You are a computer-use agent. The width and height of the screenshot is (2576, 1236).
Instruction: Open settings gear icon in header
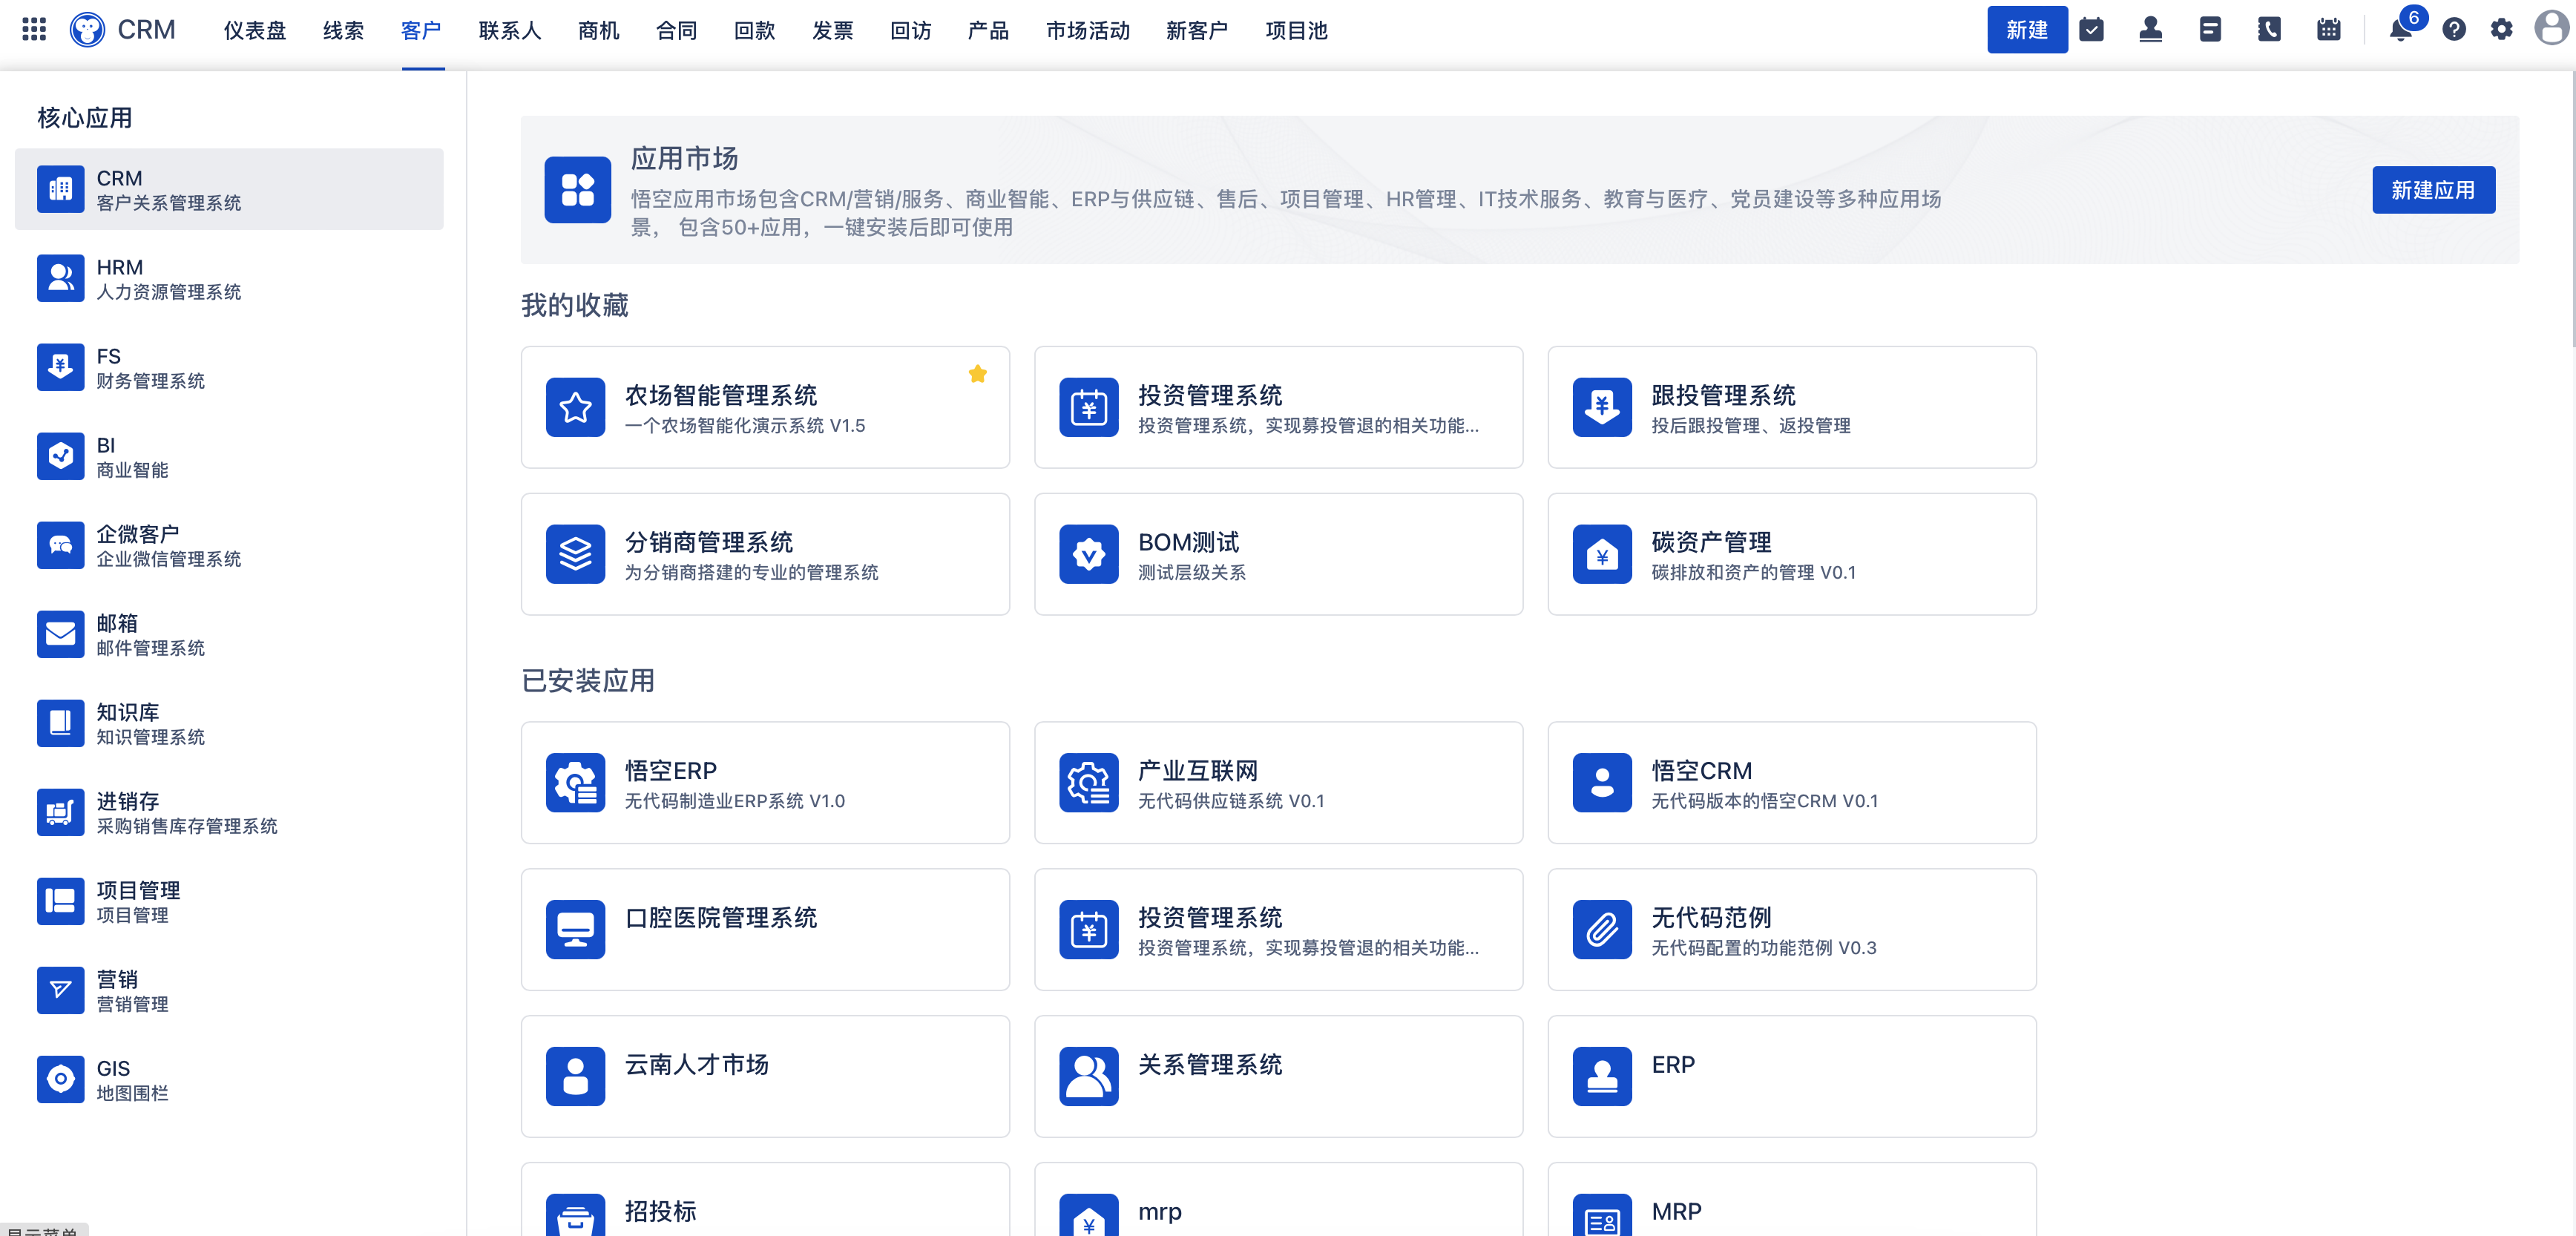pos(2500,30)
